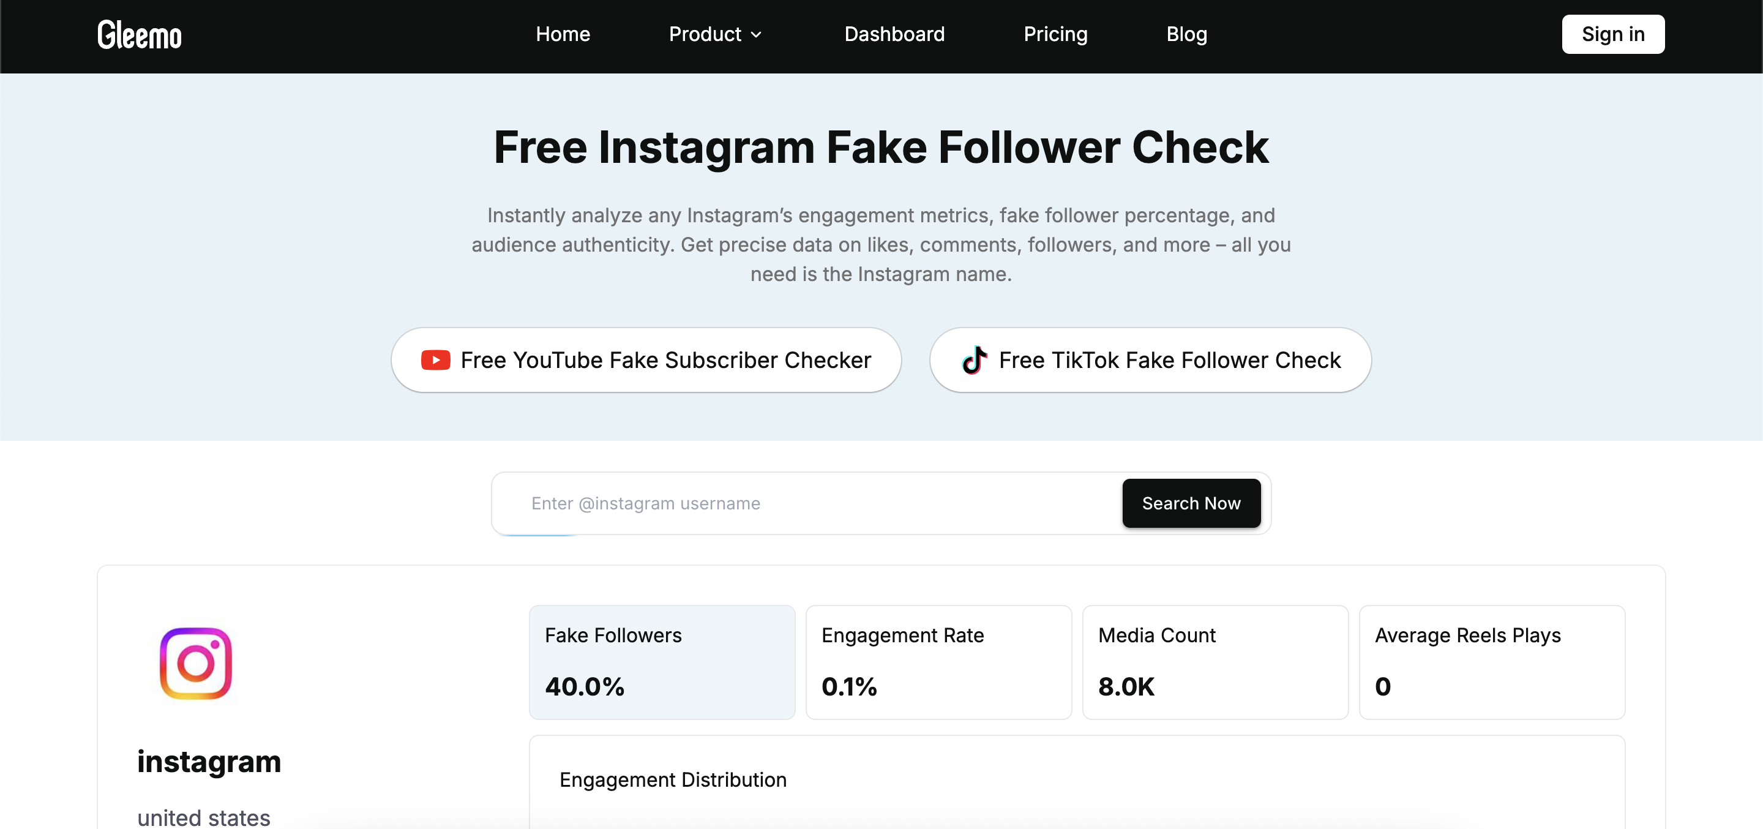Select the Fake Followers stat card

(662, 662)
